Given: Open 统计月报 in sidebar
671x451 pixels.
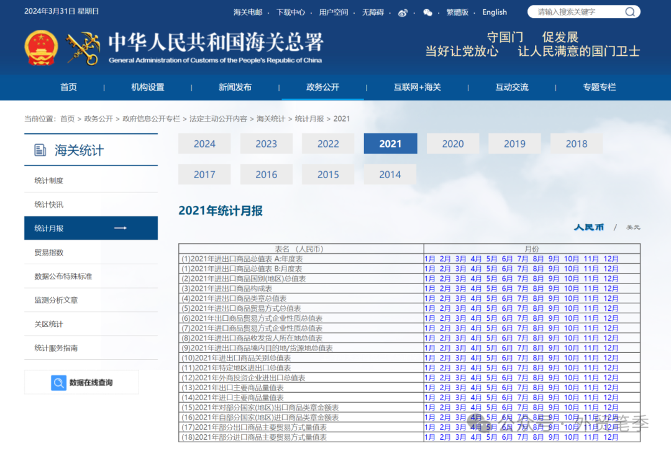Looking at the screenshot, I should (91, 228).
